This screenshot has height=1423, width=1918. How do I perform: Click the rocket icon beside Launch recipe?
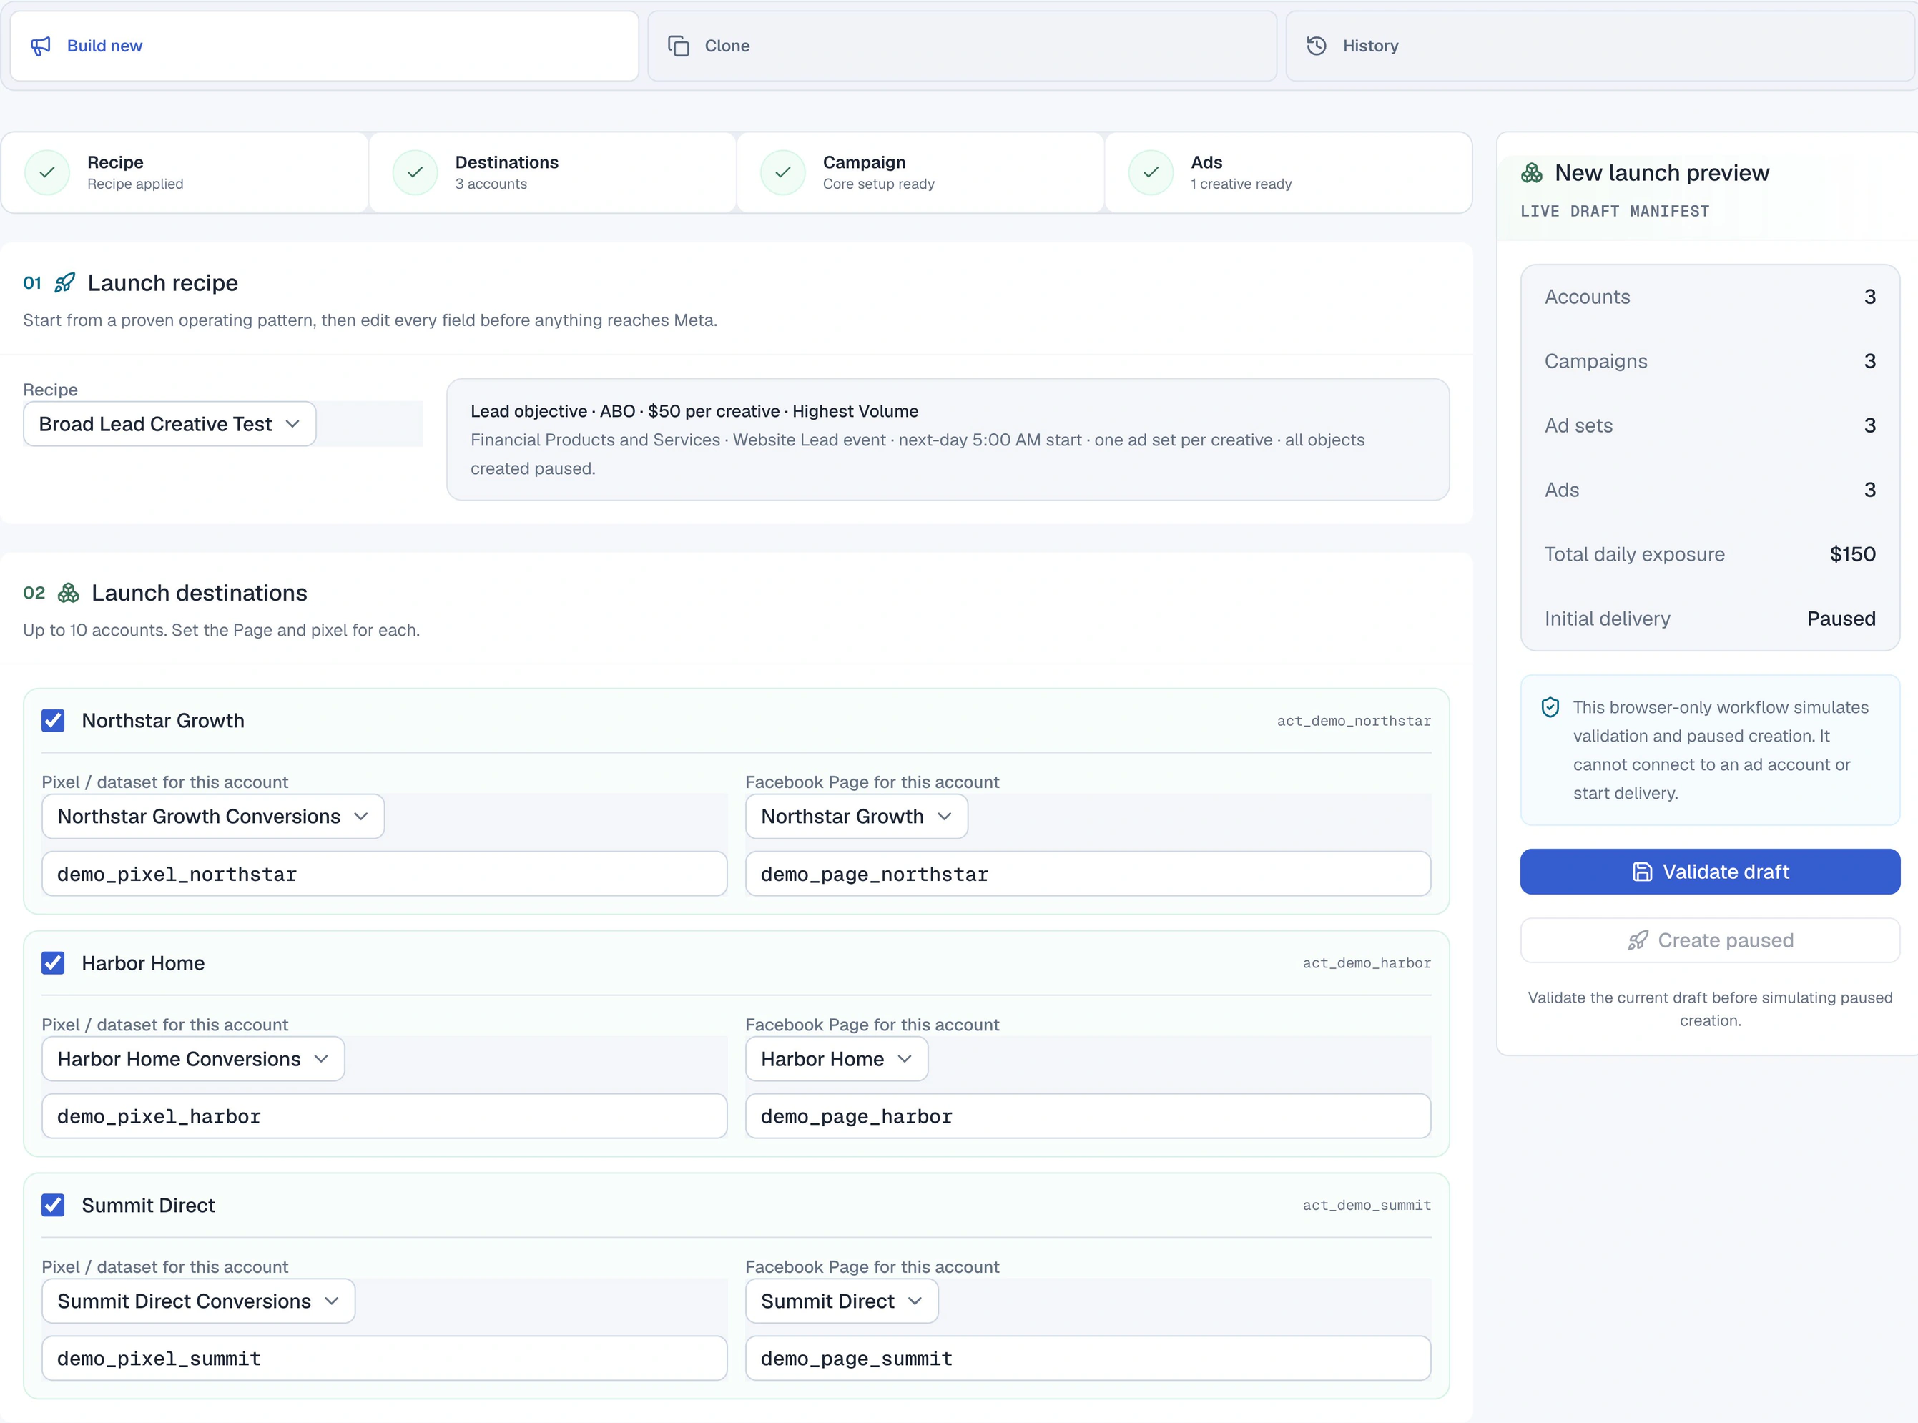[64, 282]
